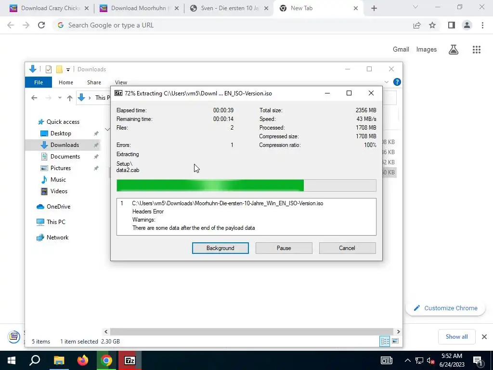Select Downloads in navigation pane
Viewport: 493px width, 370px height.
[65, 145]
